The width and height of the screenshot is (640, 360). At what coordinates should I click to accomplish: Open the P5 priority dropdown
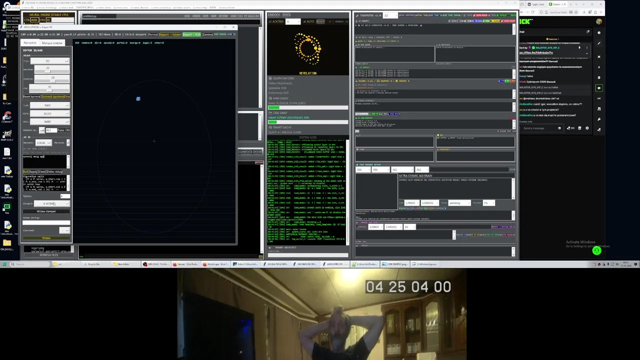pos(489,203)
